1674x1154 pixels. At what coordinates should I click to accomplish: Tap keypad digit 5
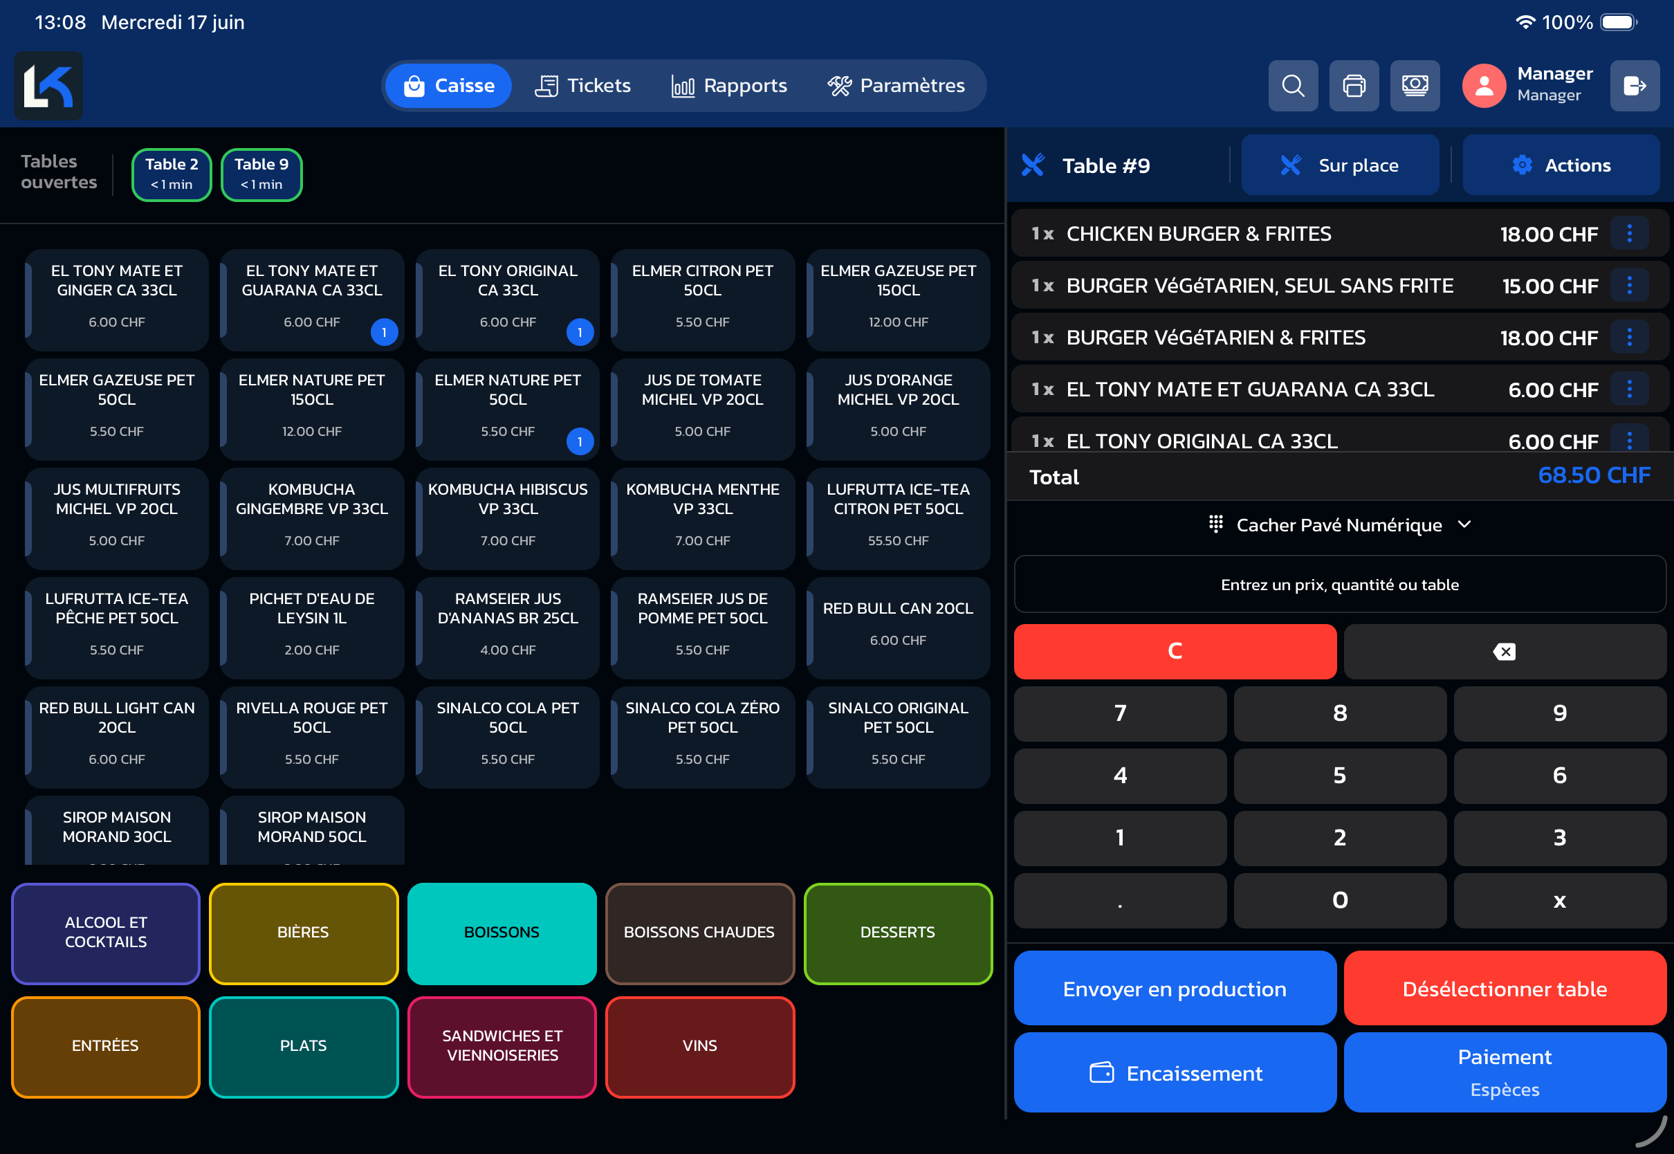coord(1339,776)
